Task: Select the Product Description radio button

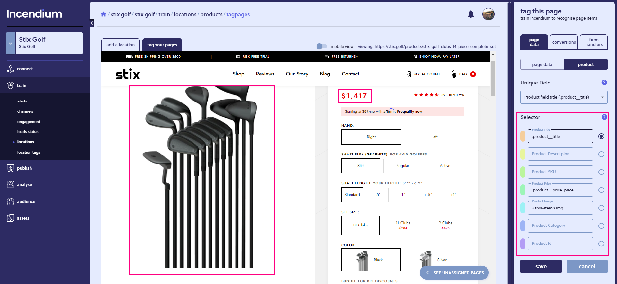Action: (x=601, y=154)
